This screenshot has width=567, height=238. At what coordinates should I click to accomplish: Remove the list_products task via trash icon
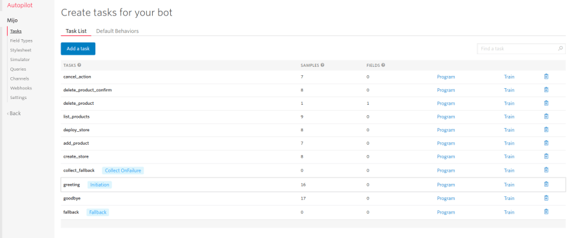click(x=546, y=116)
